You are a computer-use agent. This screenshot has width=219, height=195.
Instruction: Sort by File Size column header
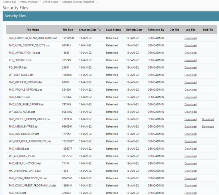click(68, 30)
